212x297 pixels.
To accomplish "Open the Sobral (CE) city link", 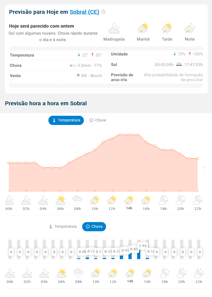I will (x=84, y=12).
